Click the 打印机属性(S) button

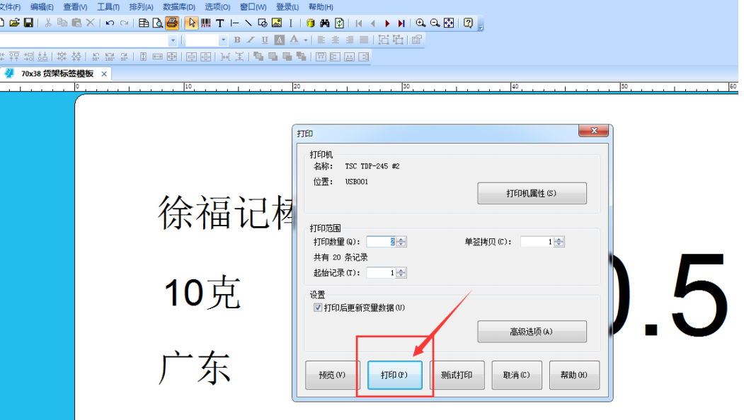(532, 194)
